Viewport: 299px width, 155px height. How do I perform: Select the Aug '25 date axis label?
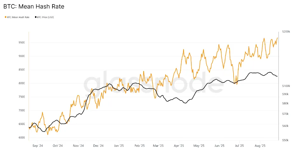(260, 146)
